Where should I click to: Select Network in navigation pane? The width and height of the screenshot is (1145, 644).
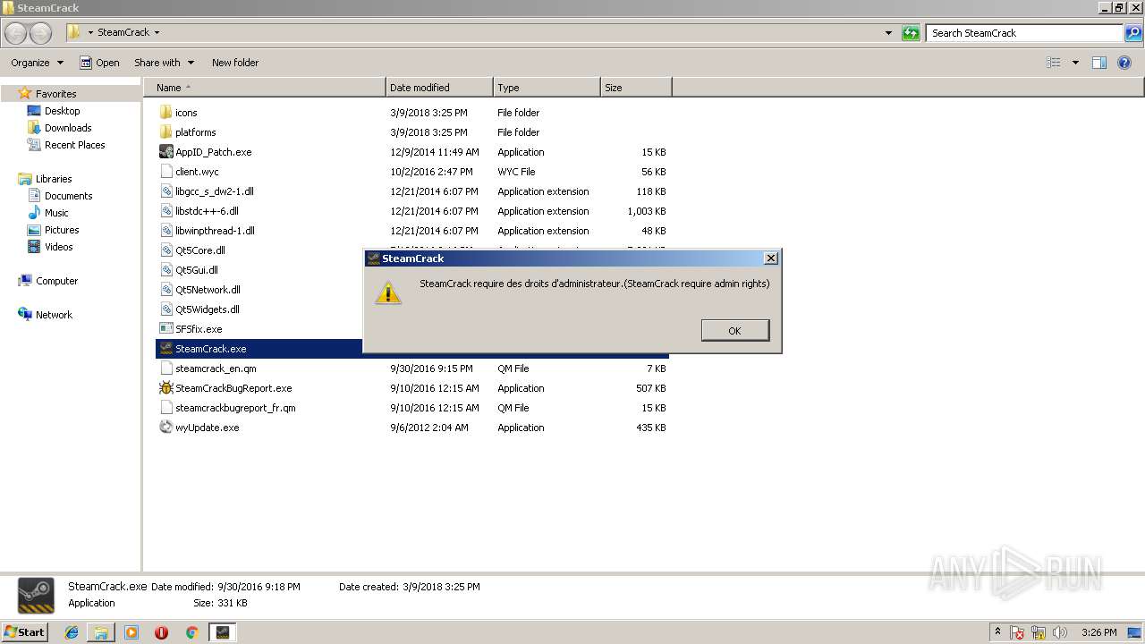[54, 315]
